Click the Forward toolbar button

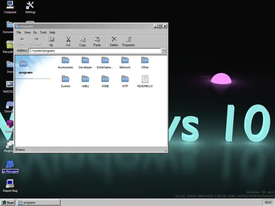click(37, 42)
